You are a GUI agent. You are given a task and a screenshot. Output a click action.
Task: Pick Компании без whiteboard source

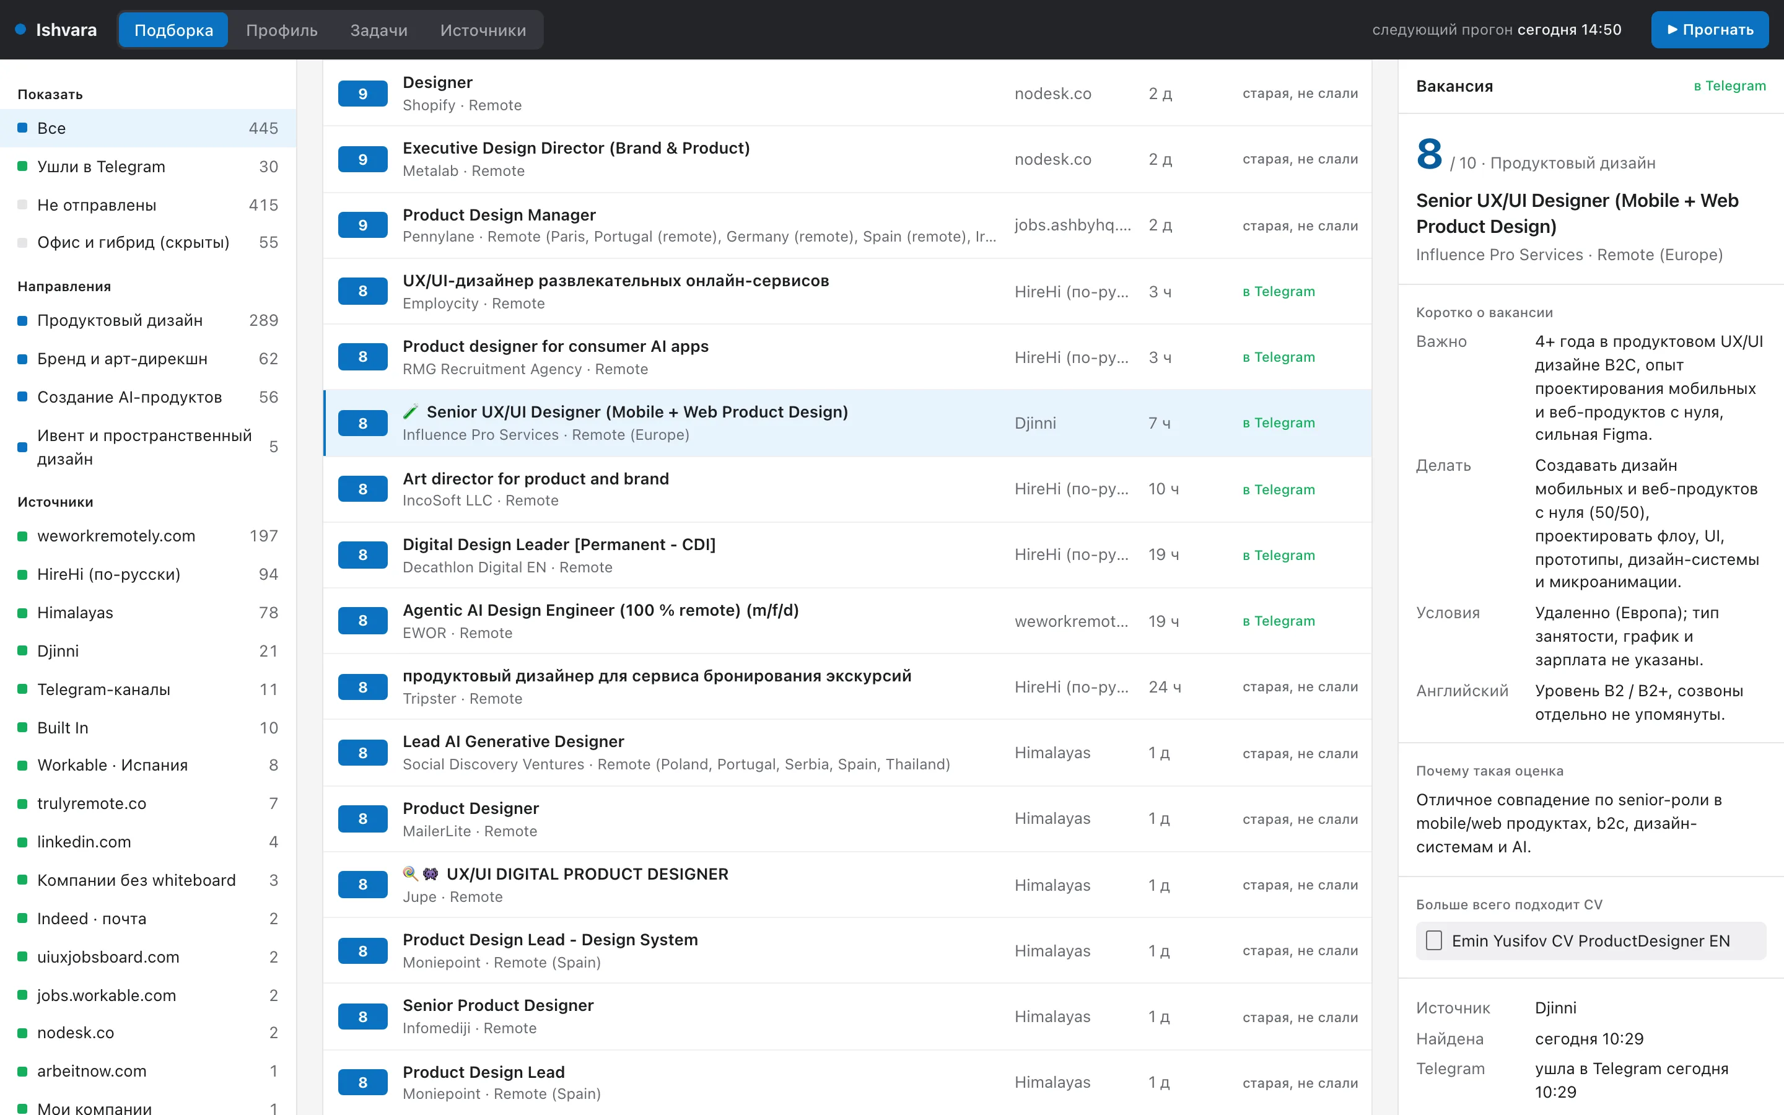[x=147, y=880]
